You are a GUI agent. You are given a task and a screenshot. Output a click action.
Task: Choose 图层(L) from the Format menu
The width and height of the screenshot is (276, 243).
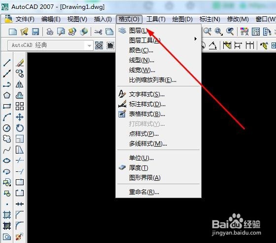coord(158,31)
